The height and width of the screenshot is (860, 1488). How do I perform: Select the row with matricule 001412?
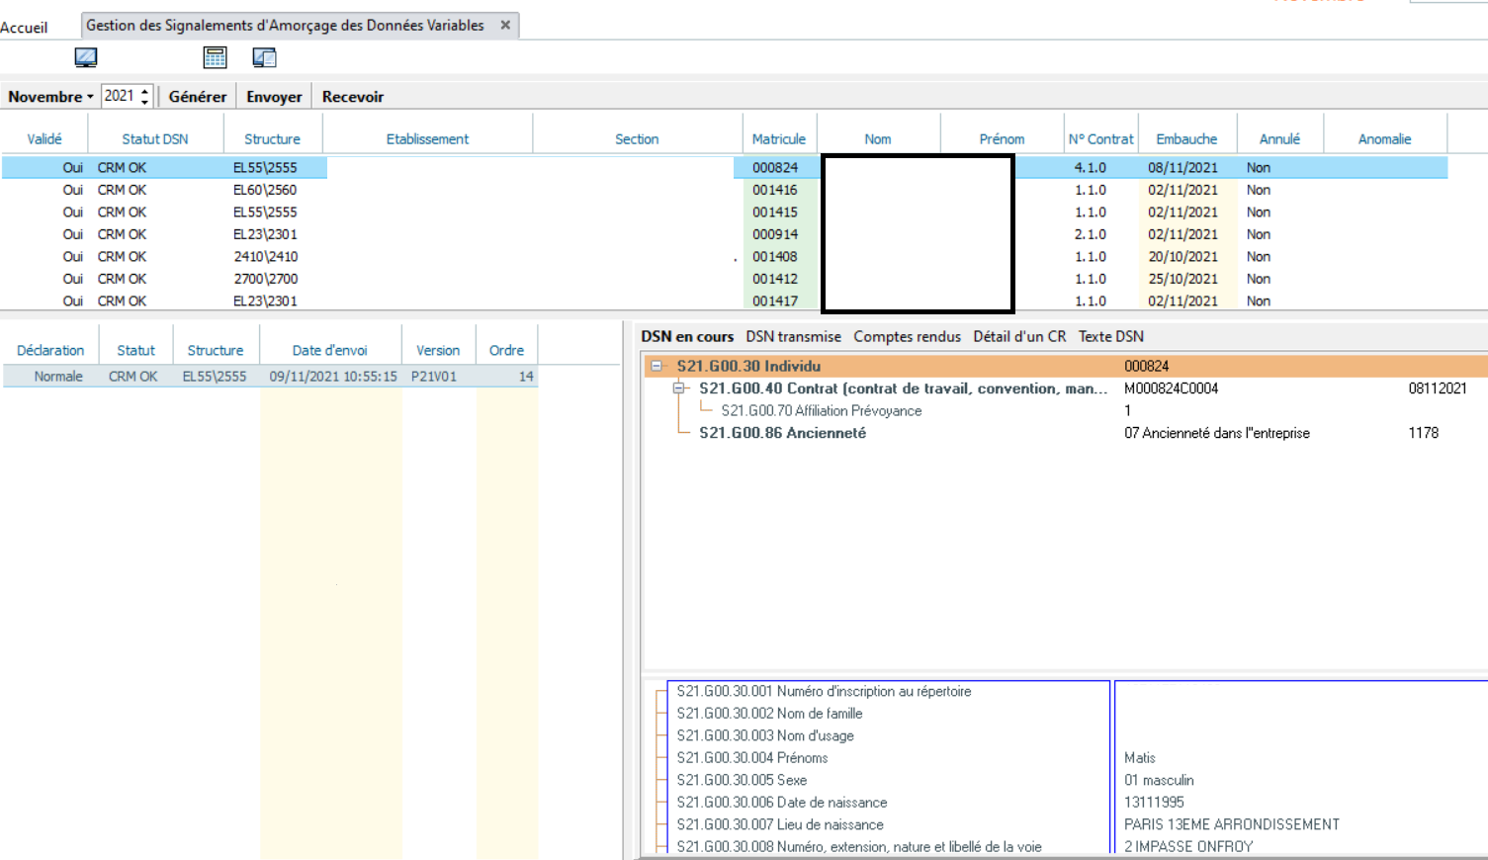(724, 279)
